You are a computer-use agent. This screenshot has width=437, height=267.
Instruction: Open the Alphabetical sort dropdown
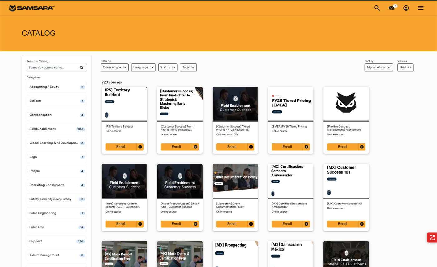(379, 68)
